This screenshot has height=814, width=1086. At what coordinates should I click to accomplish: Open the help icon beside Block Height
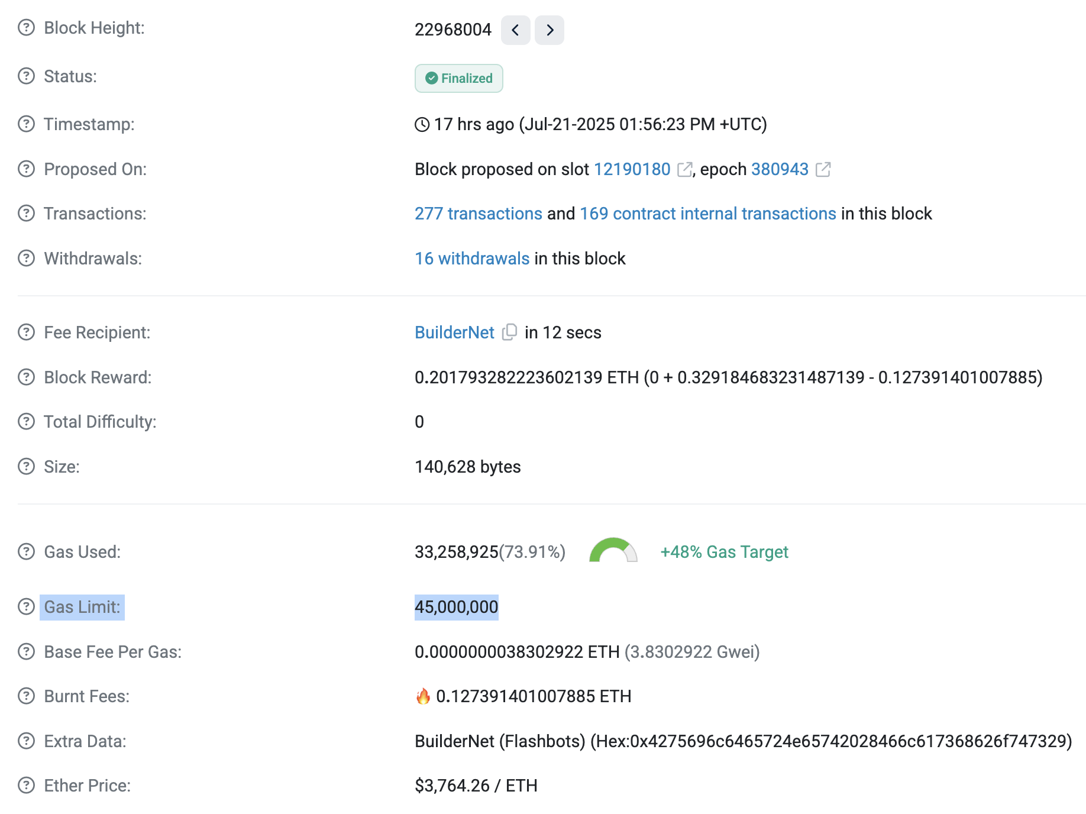[x=27, y=28]
